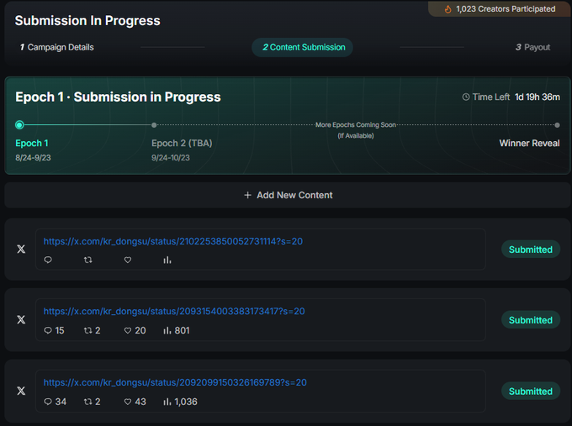Click the Winner Reveal timeline end dot
The width and height of the screenshot is (572, 426).
[x=557, y=125]
